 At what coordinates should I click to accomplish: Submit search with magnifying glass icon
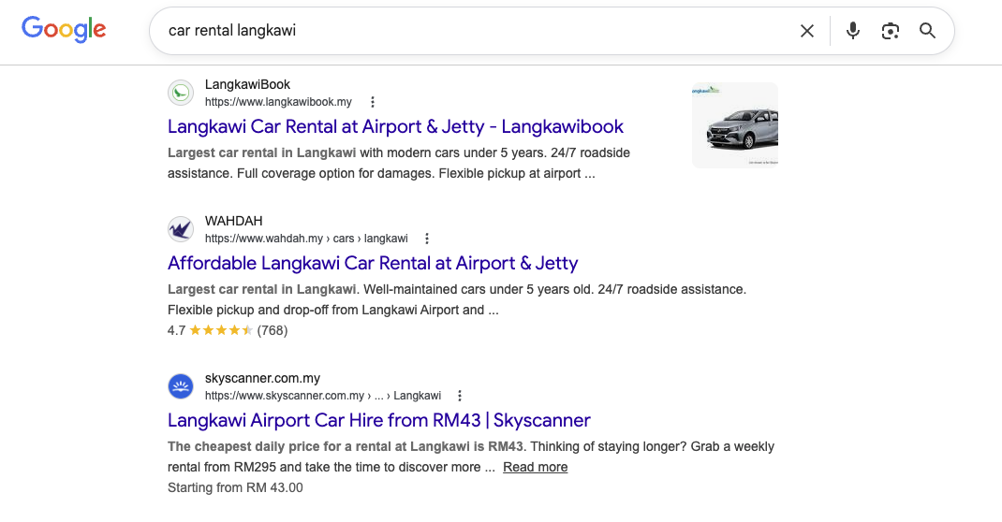[x=927, y=31]
